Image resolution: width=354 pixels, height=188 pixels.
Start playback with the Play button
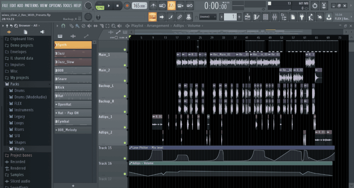(109, 5)
